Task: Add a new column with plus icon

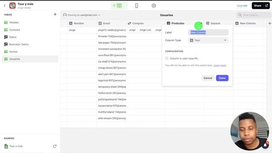Action: [269, 23]
